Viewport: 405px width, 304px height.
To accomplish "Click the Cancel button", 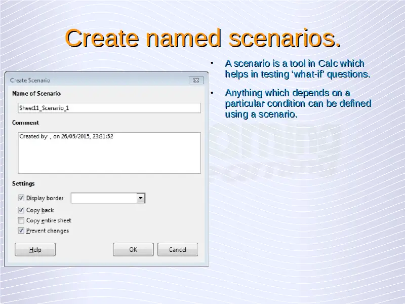I will pyautogui.click(x=178, y=250).
